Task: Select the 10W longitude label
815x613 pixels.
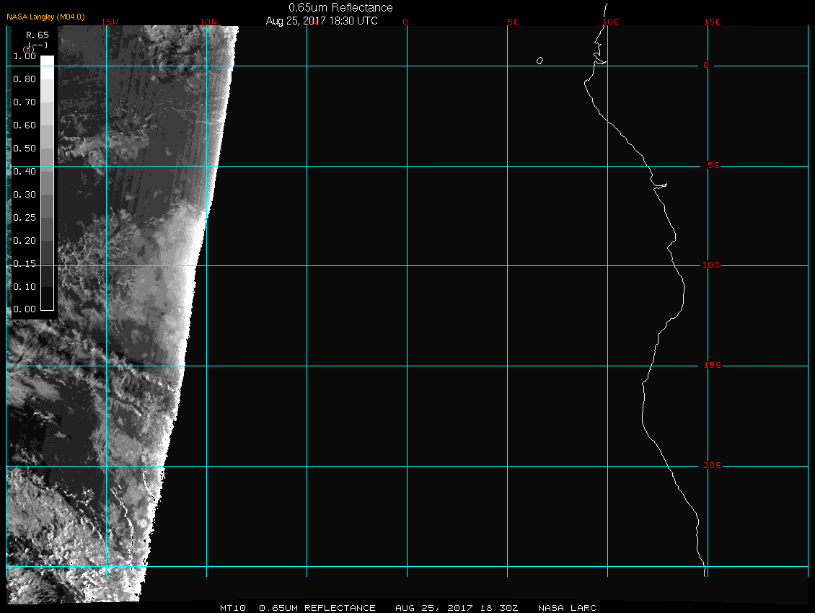Action: click(x=208, y=22)
